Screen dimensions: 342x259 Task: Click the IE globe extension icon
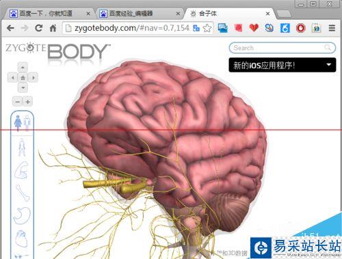tap(316, 28)
